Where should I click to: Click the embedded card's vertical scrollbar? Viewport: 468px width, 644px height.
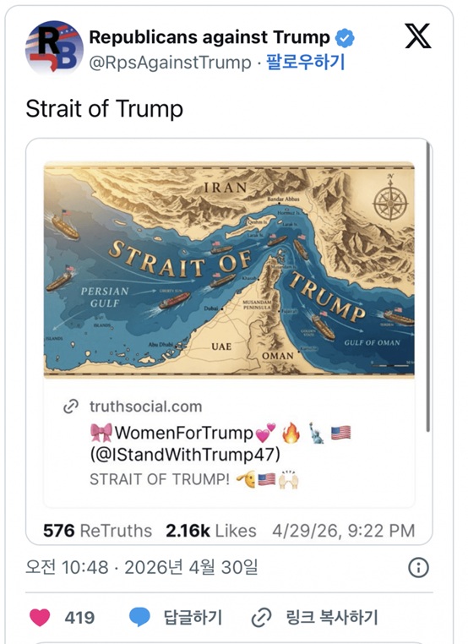427,287
